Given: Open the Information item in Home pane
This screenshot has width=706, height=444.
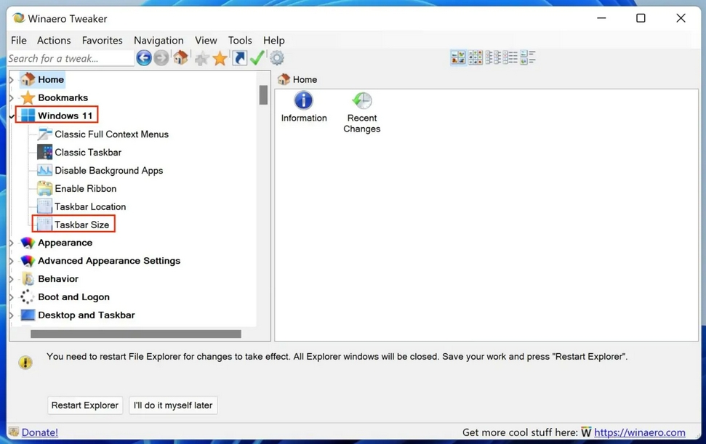Looking at the screenshot, I should [304, 107].
